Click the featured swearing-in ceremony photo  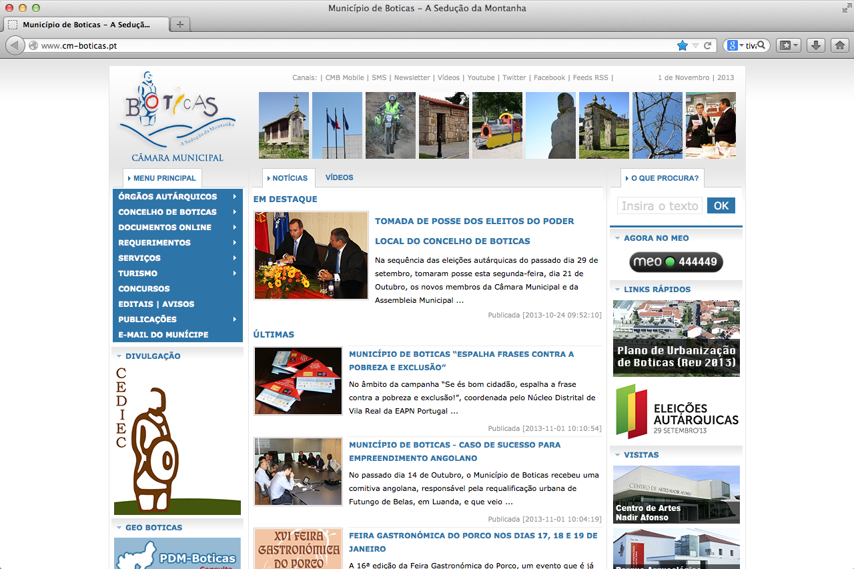(x=311, y=255)
